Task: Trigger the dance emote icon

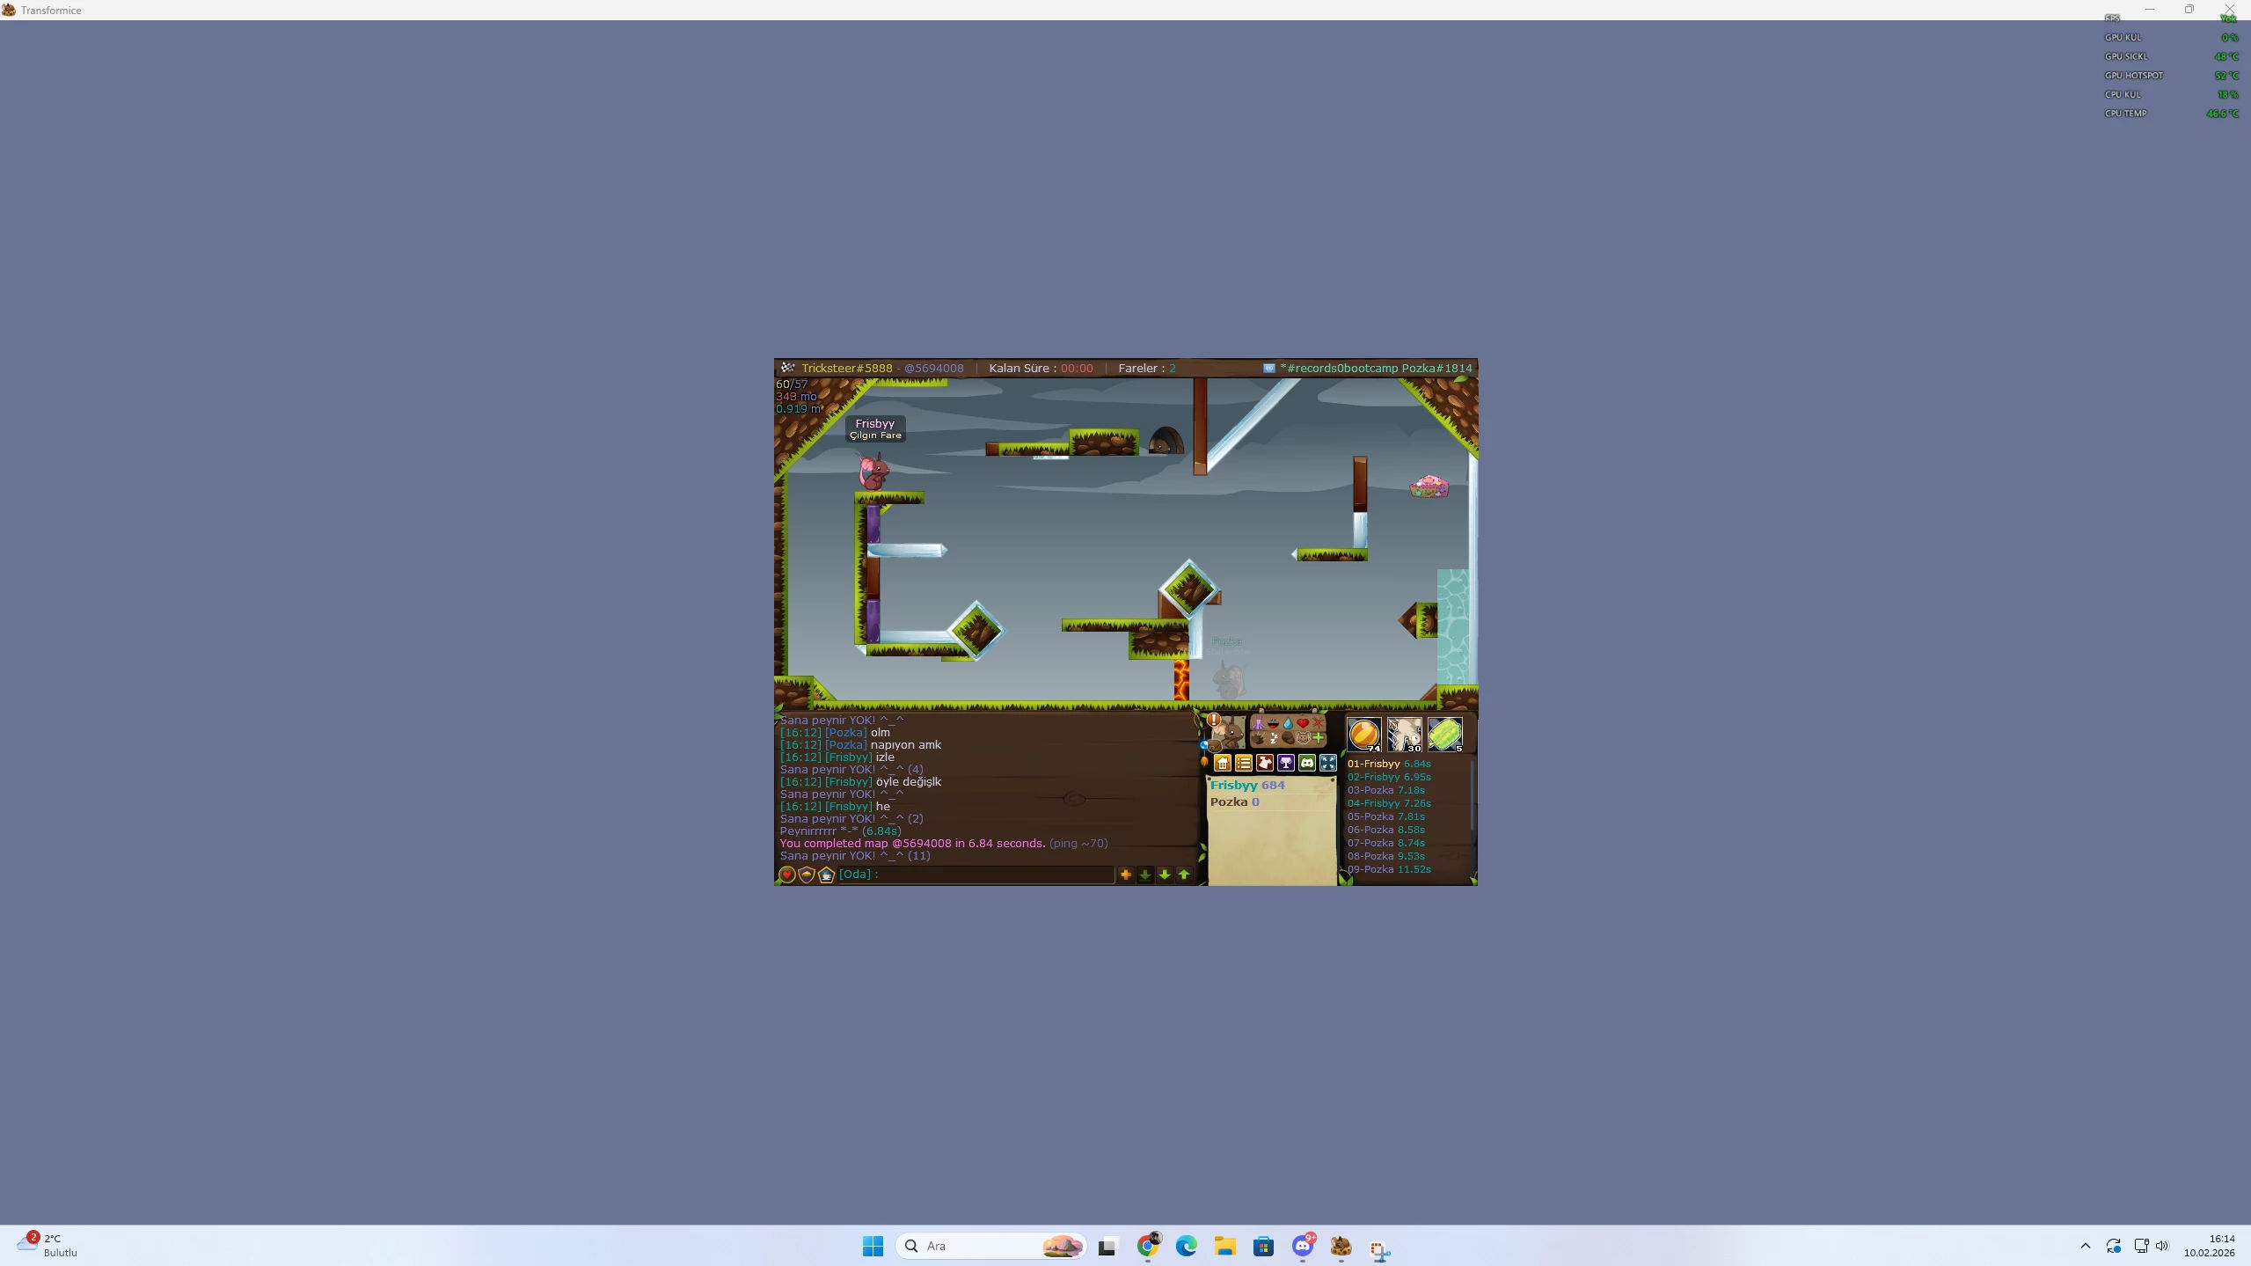Action: [1259, 723]
